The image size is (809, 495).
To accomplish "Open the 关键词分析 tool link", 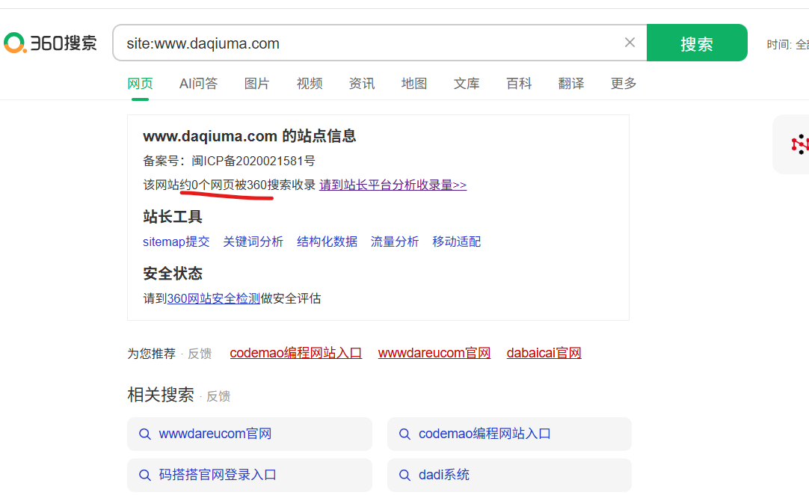I will point(253,242).
